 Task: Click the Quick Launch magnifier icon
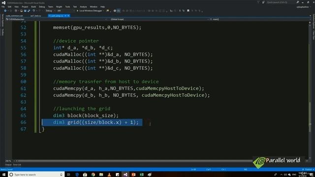297,2
